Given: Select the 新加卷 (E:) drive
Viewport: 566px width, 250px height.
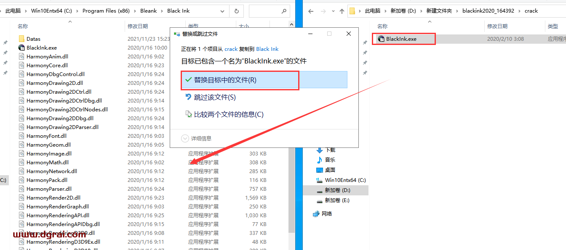Looking at the screenshot, I should click(x=339, y=200).
